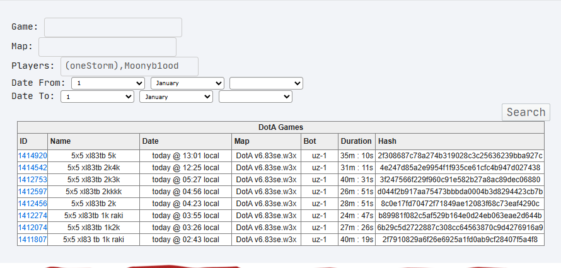The image size is (561, 268).
Task: Click map cell in row 1414920
Action: click(x=266, y=156)
